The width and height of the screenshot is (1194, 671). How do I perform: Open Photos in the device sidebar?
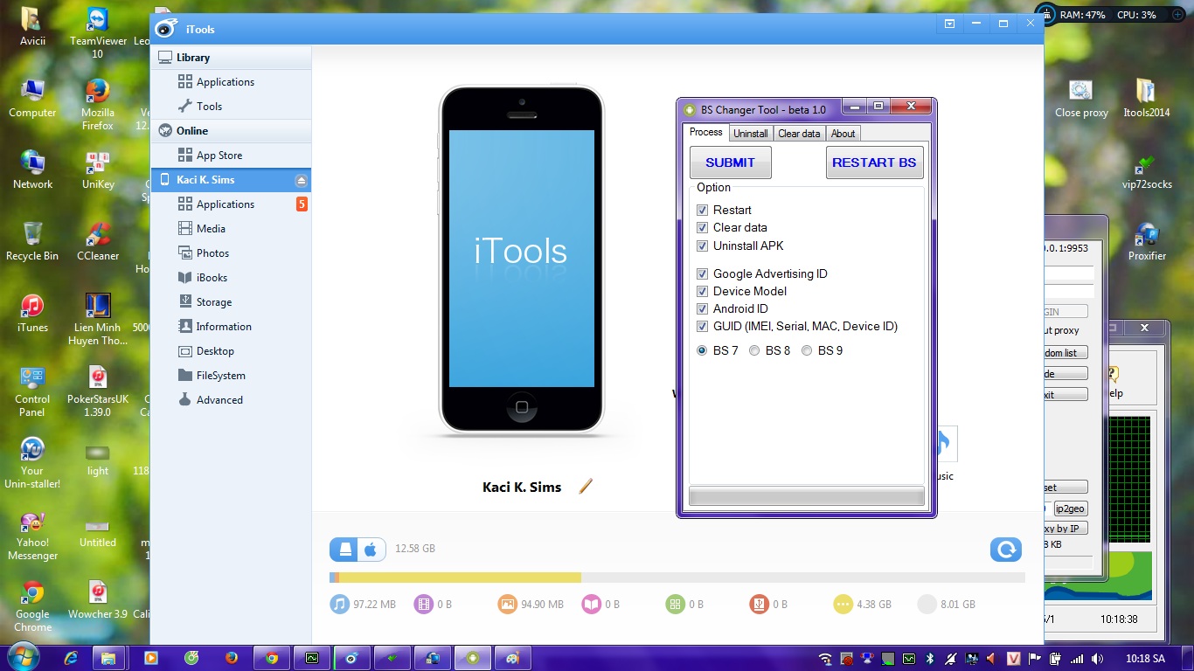pos(212,253)
